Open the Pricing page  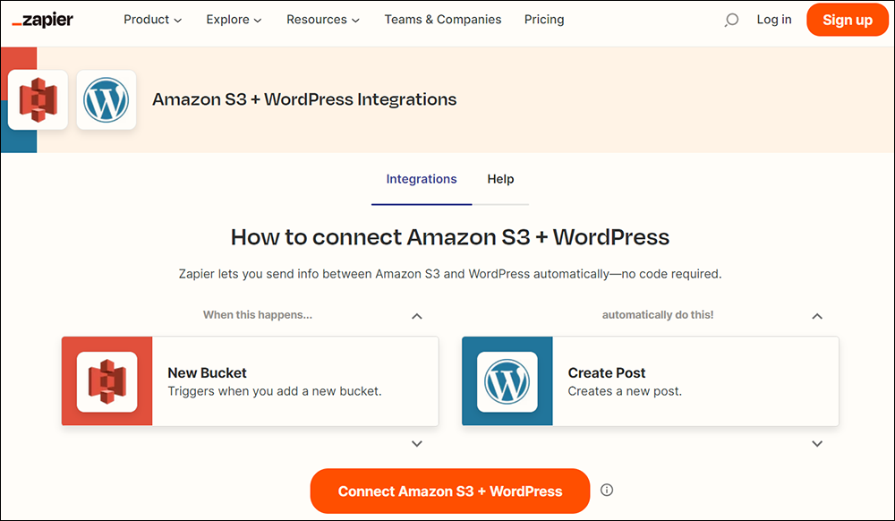(x=544, y=20)
